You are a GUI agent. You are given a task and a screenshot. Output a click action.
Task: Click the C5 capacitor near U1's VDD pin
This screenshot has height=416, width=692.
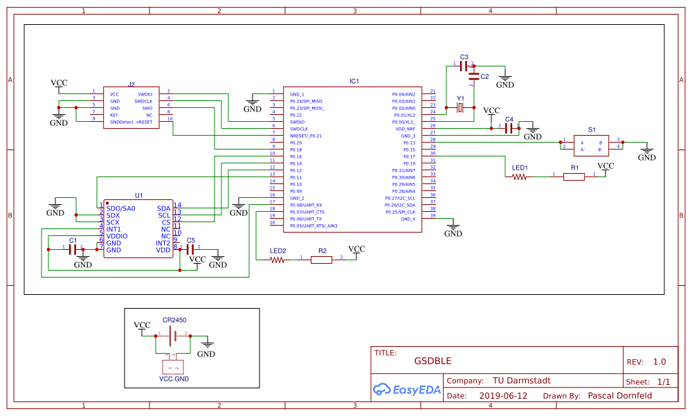[192, 251]
